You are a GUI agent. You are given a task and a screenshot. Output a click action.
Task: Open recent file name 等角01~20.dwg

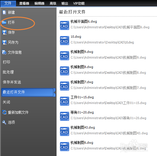click(82, 113)
